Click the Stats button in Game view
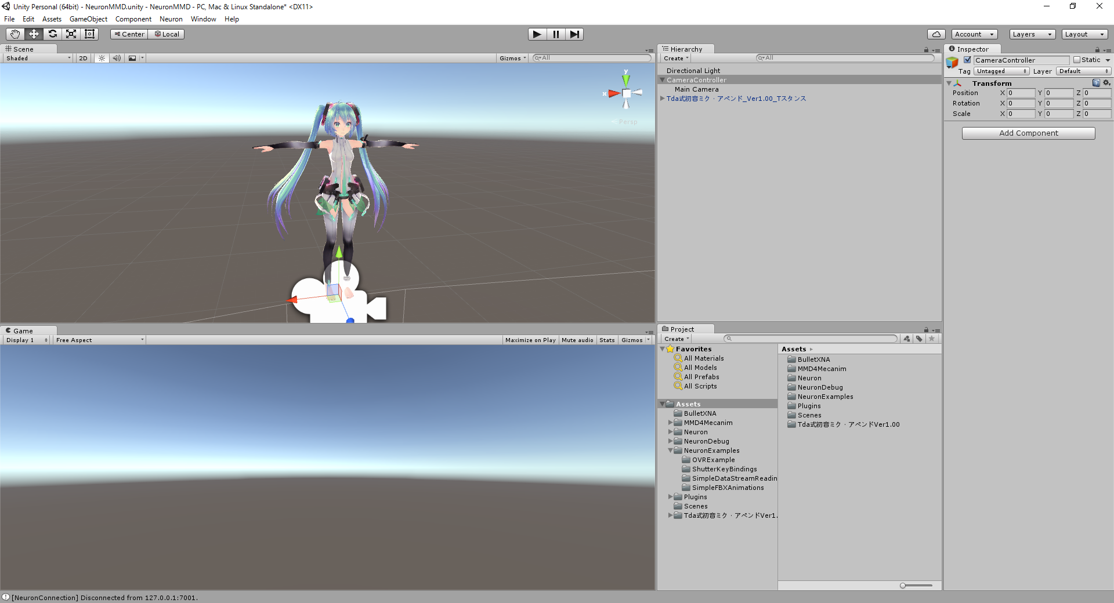The image size is (1114, 603). (607, 340)
